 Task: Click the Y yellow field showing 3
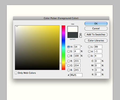[98, 70]
